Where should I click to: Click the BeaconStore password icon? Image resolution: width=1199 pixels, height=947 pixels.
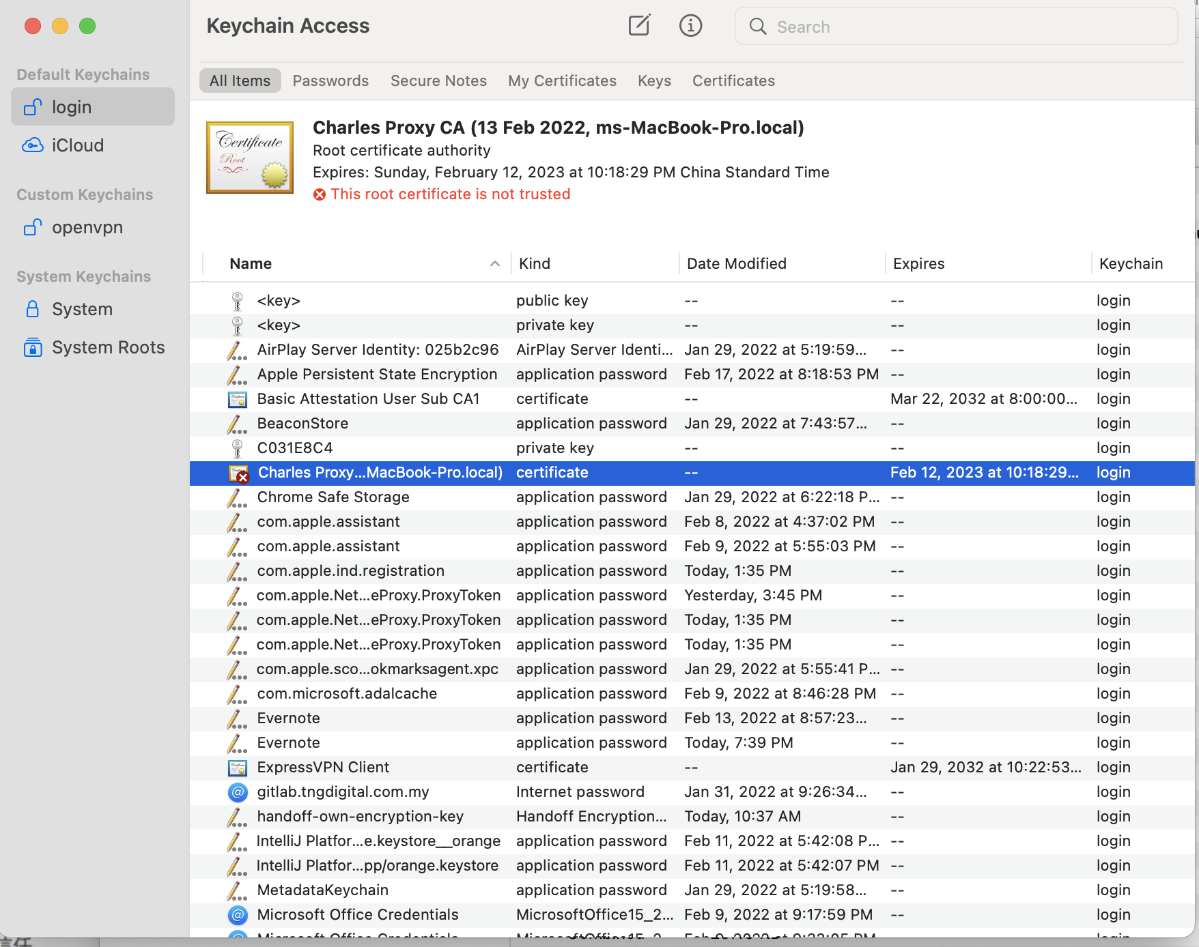237,424
